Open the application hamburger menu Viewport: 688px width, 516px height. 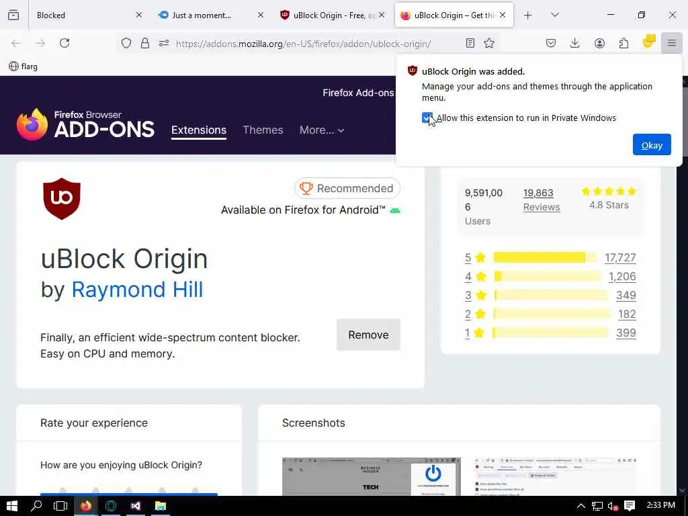pyautogui.click(x=672, y=43)
